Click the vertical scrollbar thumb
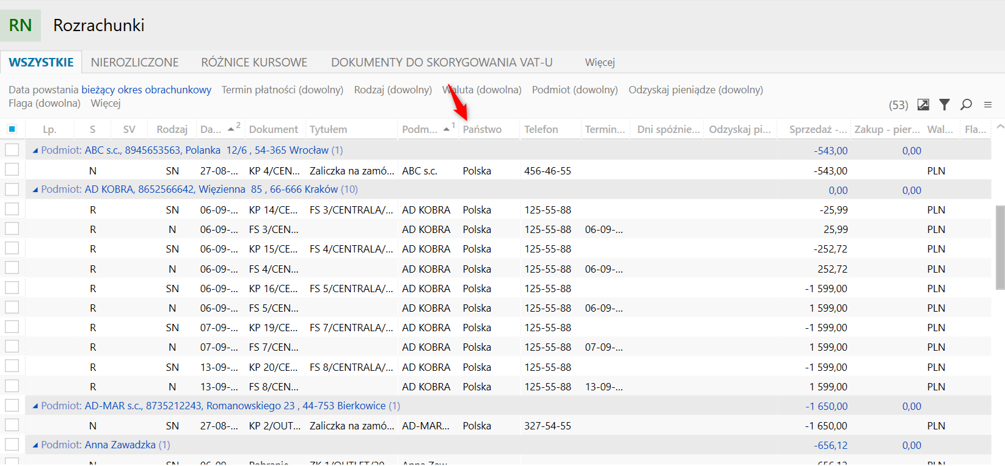This screenshot has width=1005, height=466. pos(1000,247)
